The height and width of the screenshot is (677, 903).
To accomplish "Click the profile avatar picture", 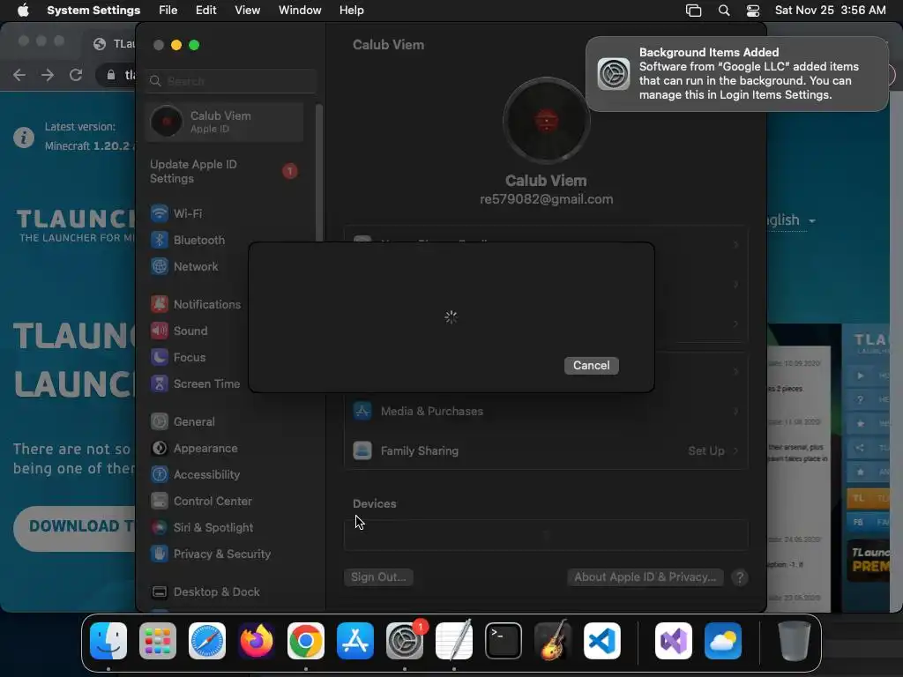I will [546, 121].
